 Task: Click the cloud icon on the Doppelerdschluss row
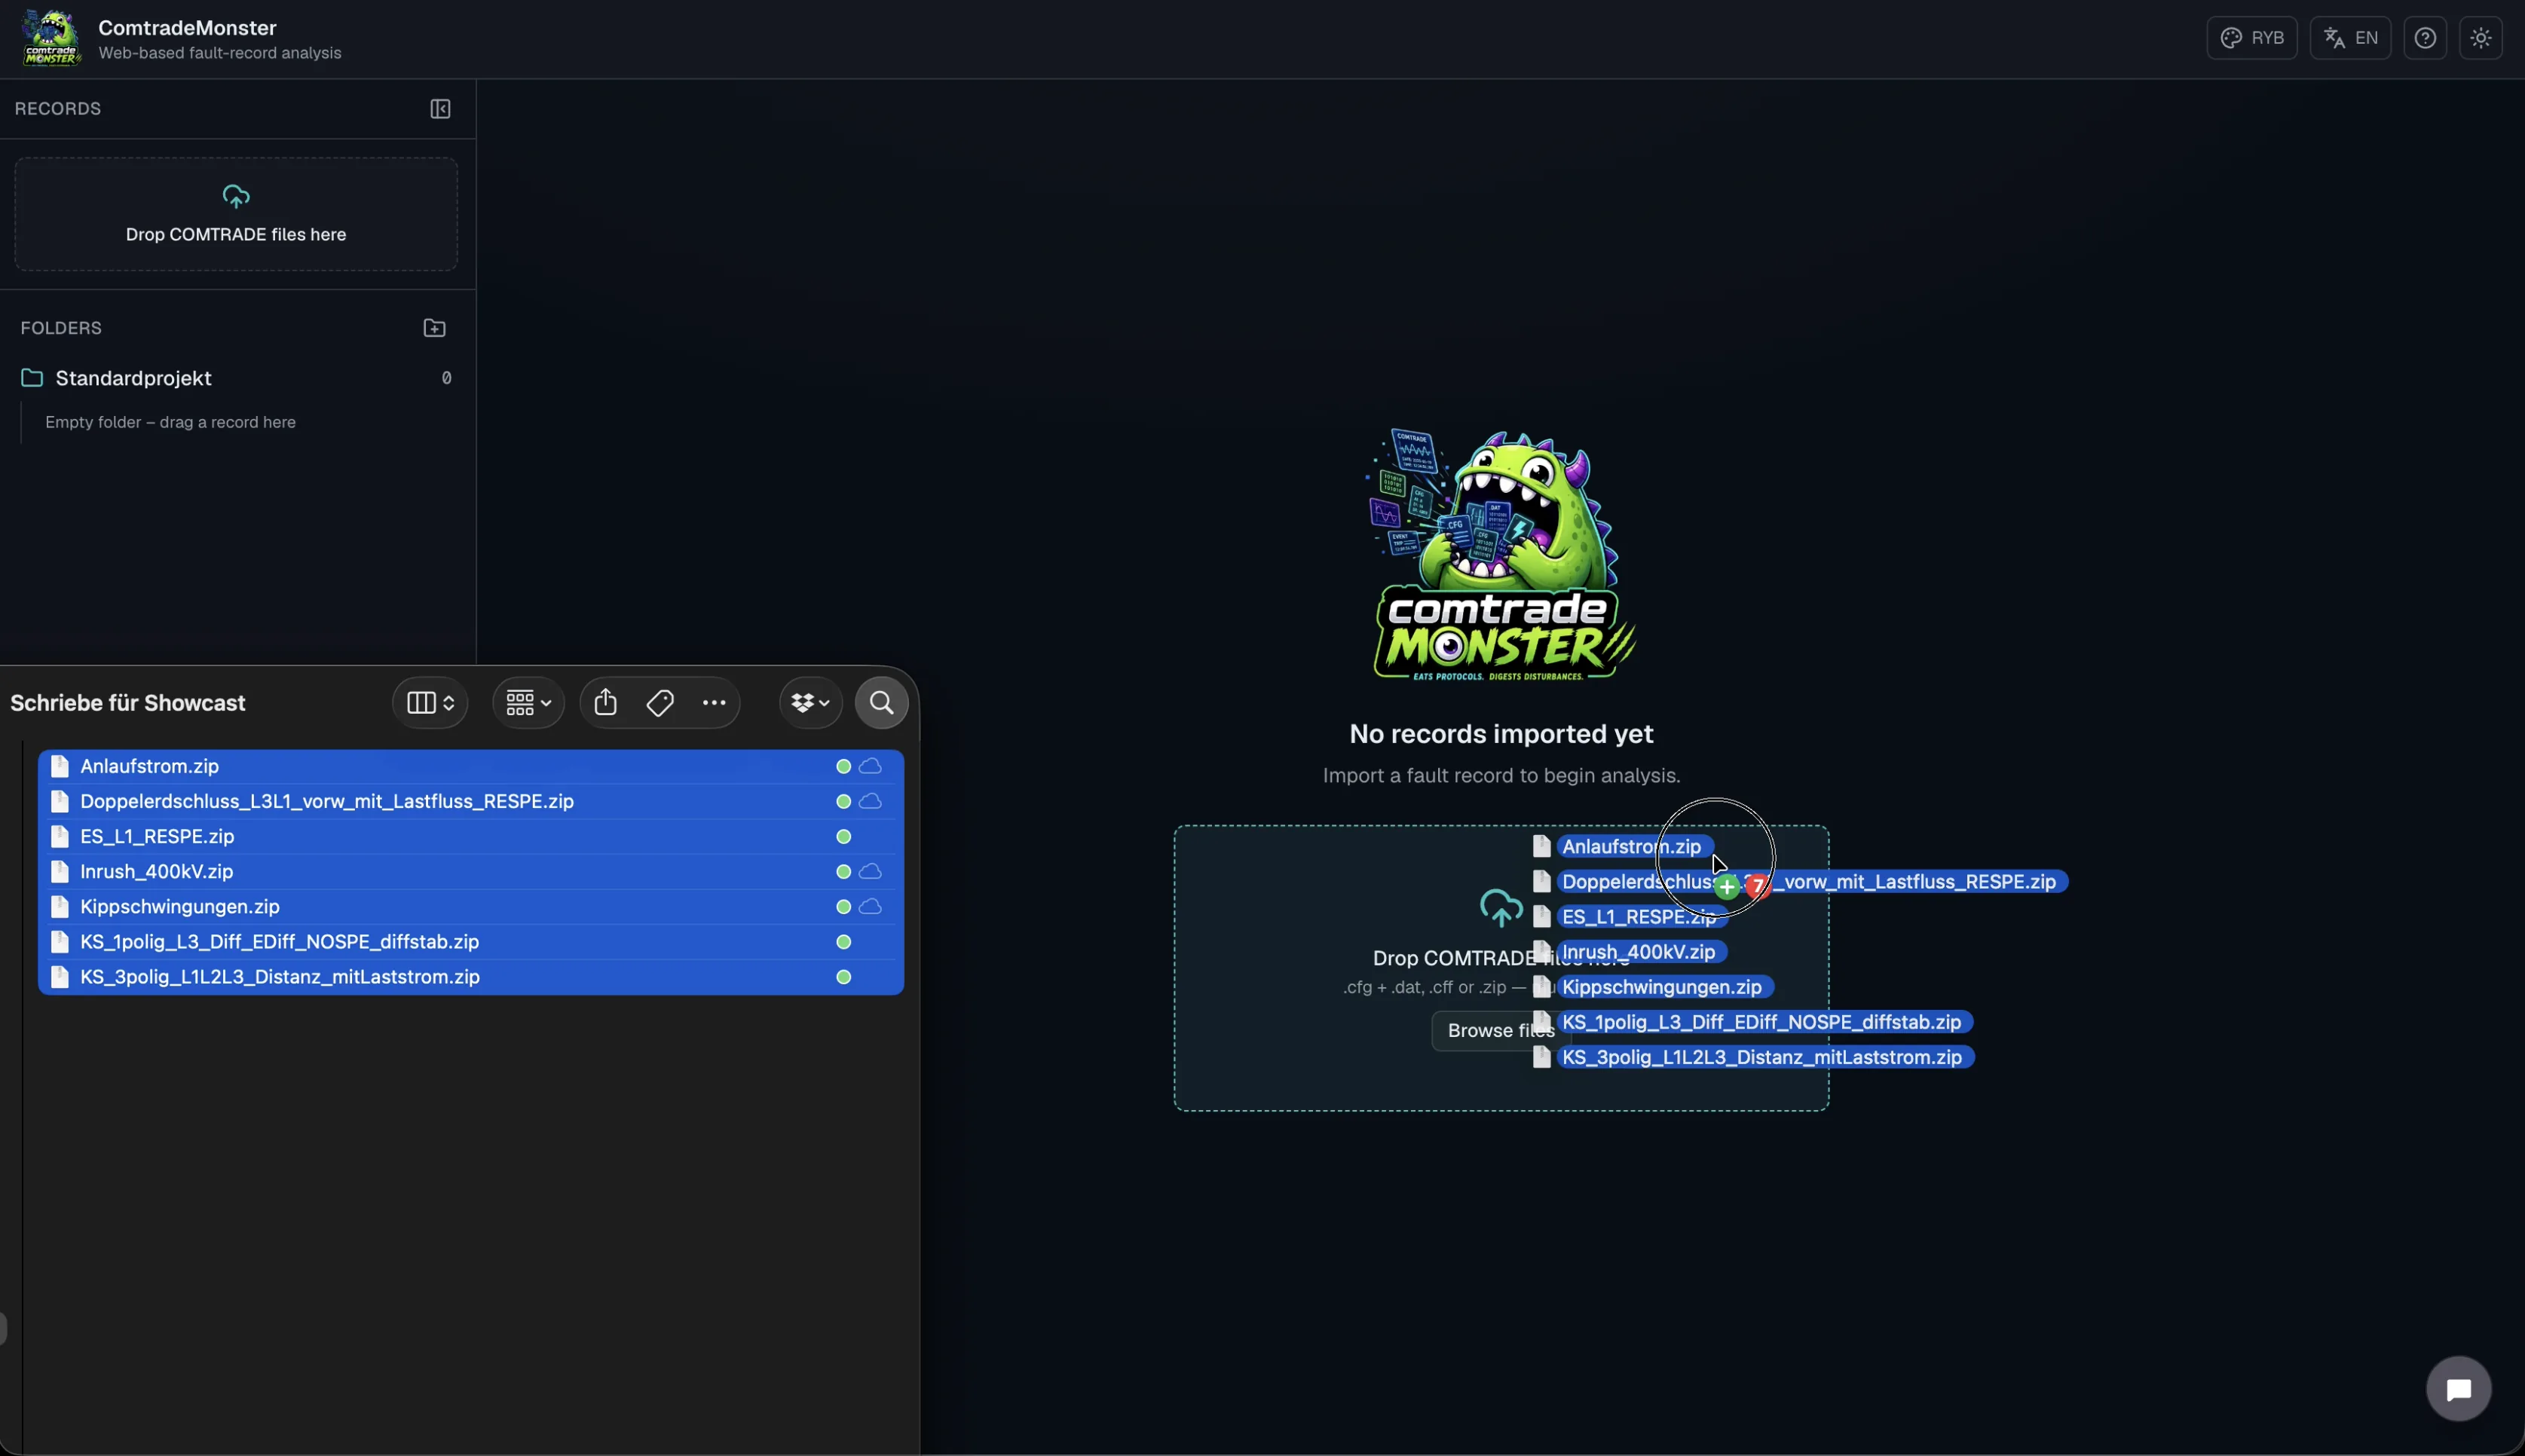click(x=870, y=801)
